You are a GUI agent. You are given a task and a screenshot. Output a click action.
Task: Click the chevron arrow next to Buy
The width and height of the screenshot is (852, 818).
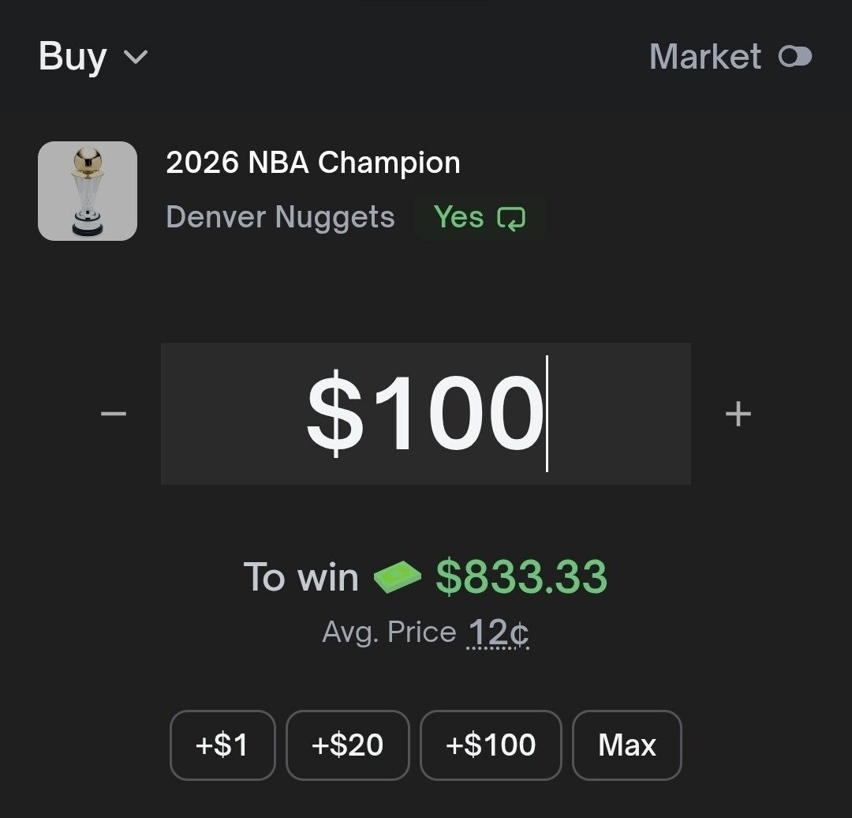click(136, 57)
